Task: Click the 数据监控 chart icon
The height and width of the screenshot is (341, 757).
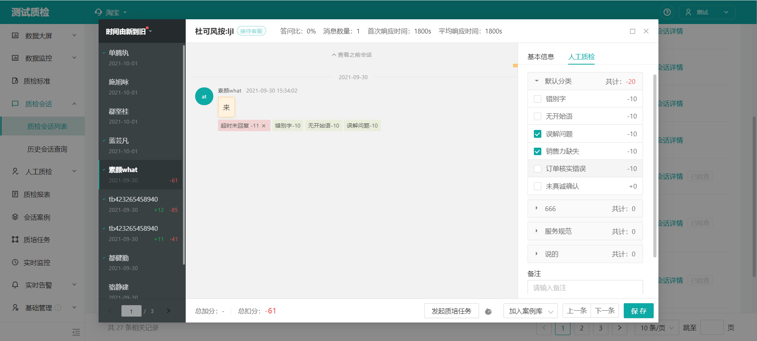Action: pyautogui.click(x=15, y=58)
